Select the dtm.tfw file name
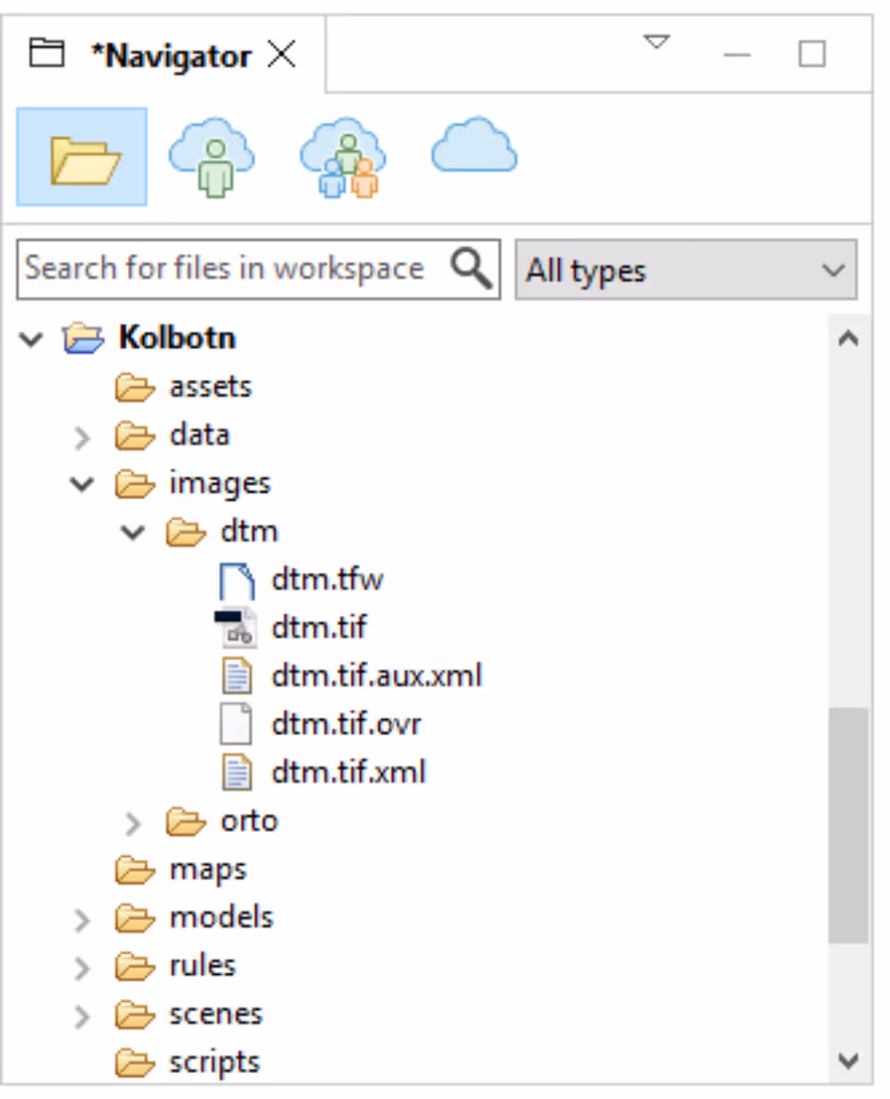Screen dimensions: 890x1099 [328, 581]
